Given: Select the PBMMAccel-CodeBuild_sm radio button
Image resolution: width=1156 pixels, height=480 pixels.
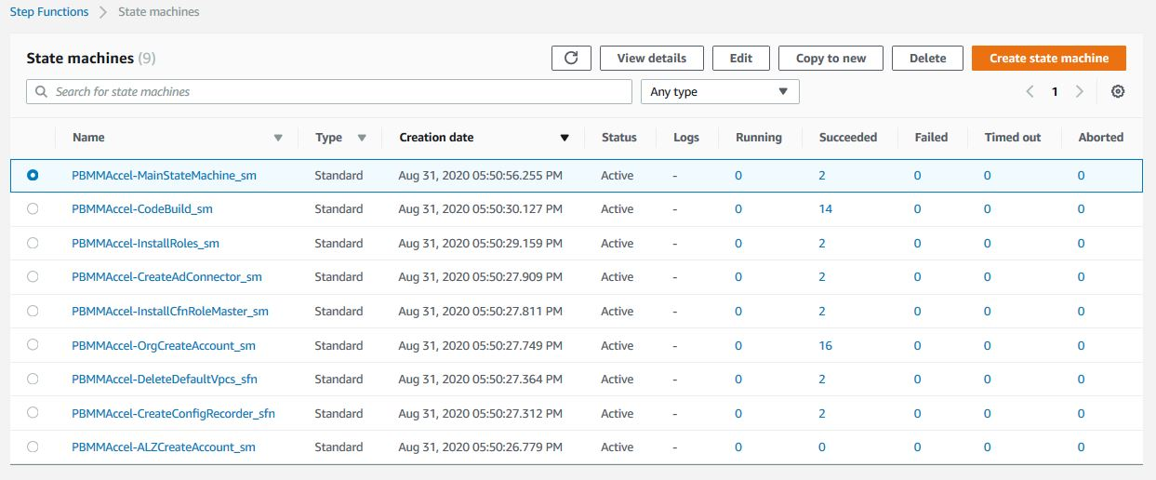Looking at the screenshot, I should (x=33, y=209).
